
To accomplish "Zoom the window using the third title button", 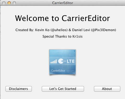I will pos(14,3).
